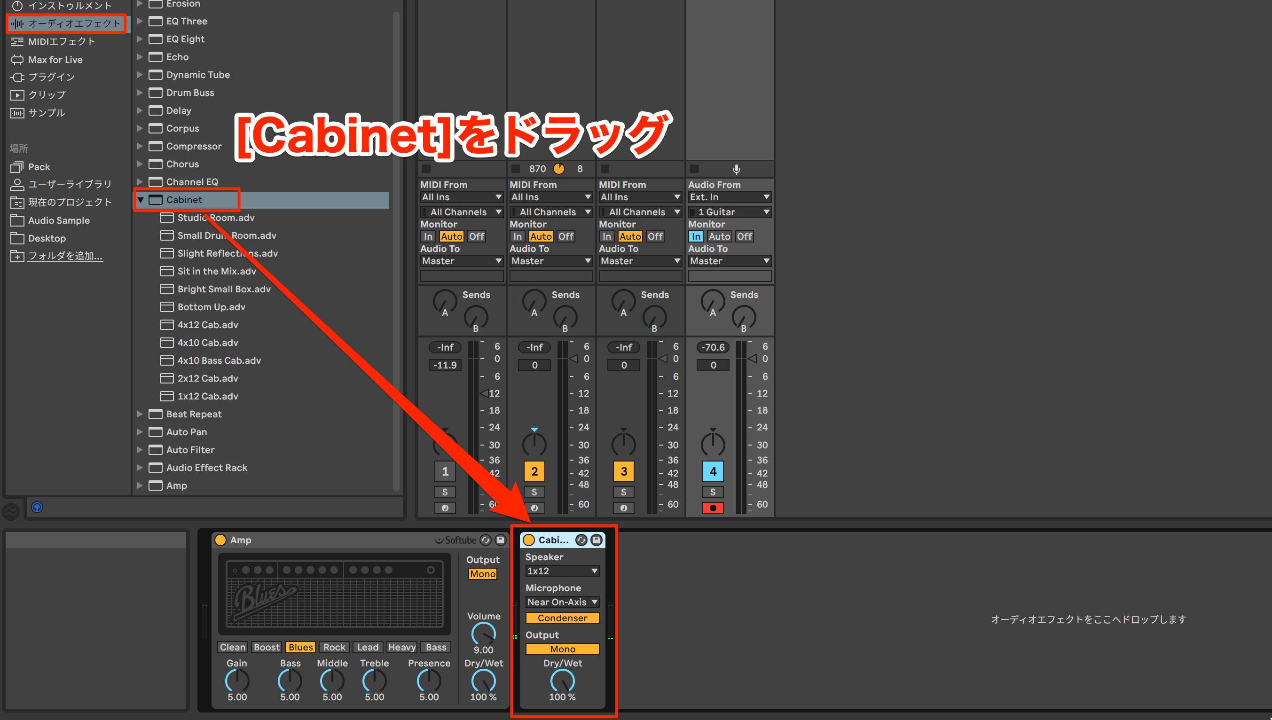Select the 4x12 Cab.adv preset
Image resolution: width=1272 pixels, height=720 pixels.
click(208, 325)
